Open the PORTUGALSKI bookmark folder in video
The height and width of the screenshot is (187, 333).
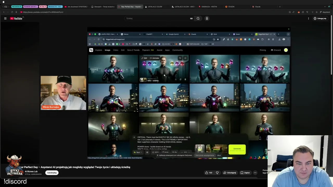[193, 44]
